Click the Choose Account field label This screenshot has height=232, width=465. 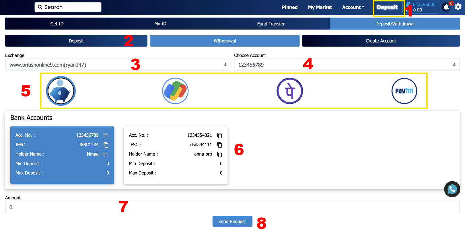point(250,55)
